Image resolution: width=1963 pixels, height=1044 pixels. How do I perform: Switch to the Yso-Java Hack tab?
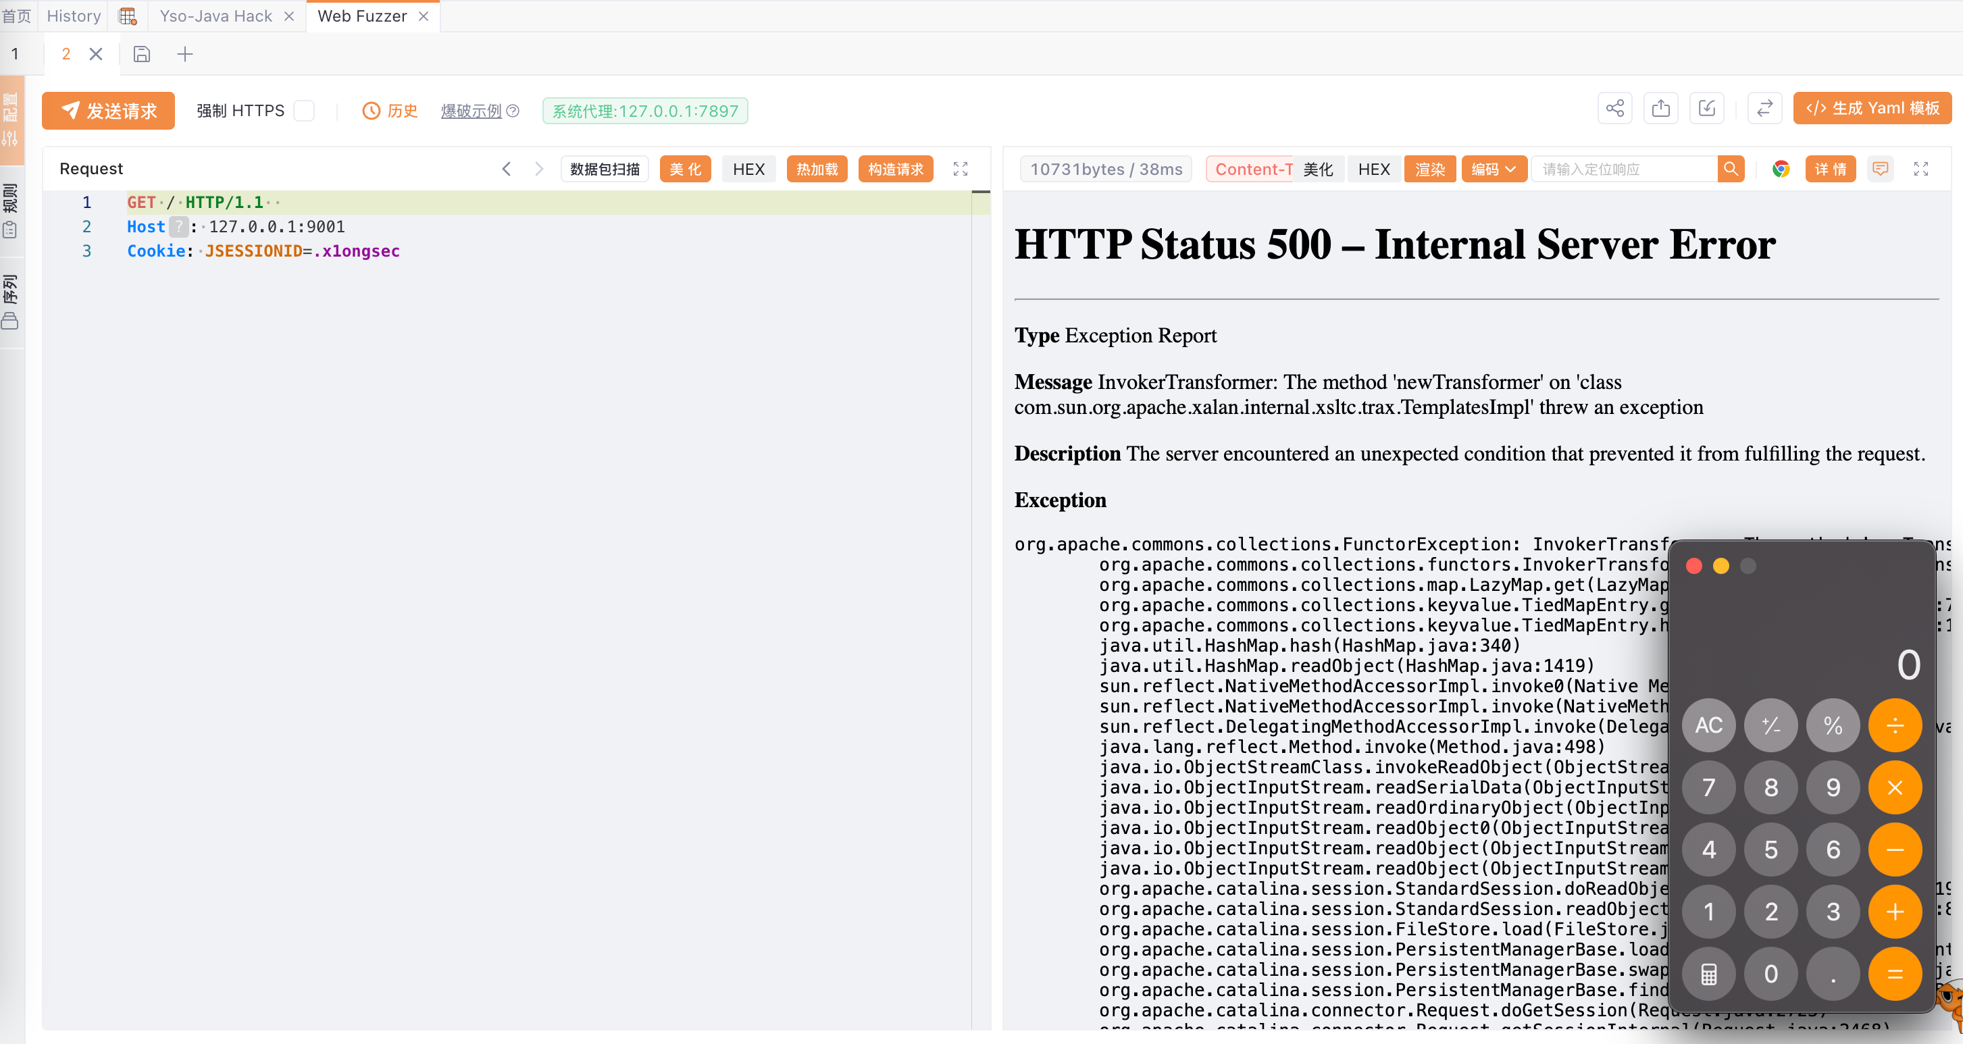click(x=215, y=16)
